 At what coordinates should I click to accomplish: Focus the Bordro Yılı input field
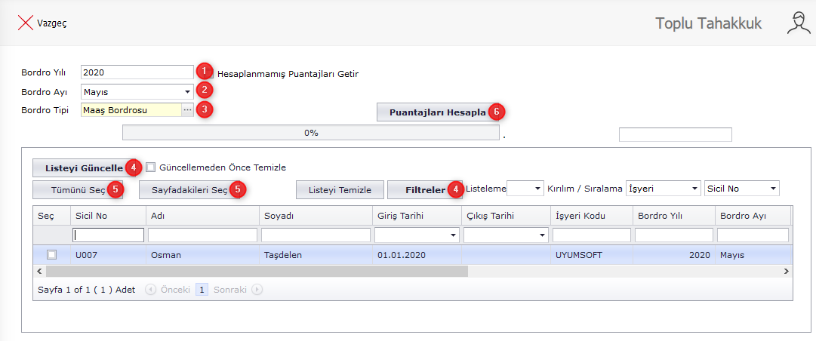coord(137,72)
